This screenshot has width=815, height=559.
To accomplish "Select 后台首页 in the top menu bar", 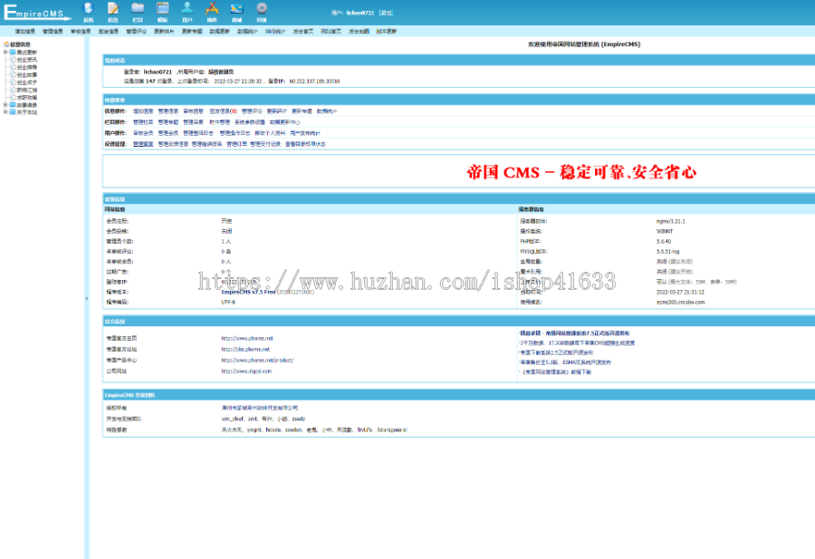I will [x=303, y=31].
